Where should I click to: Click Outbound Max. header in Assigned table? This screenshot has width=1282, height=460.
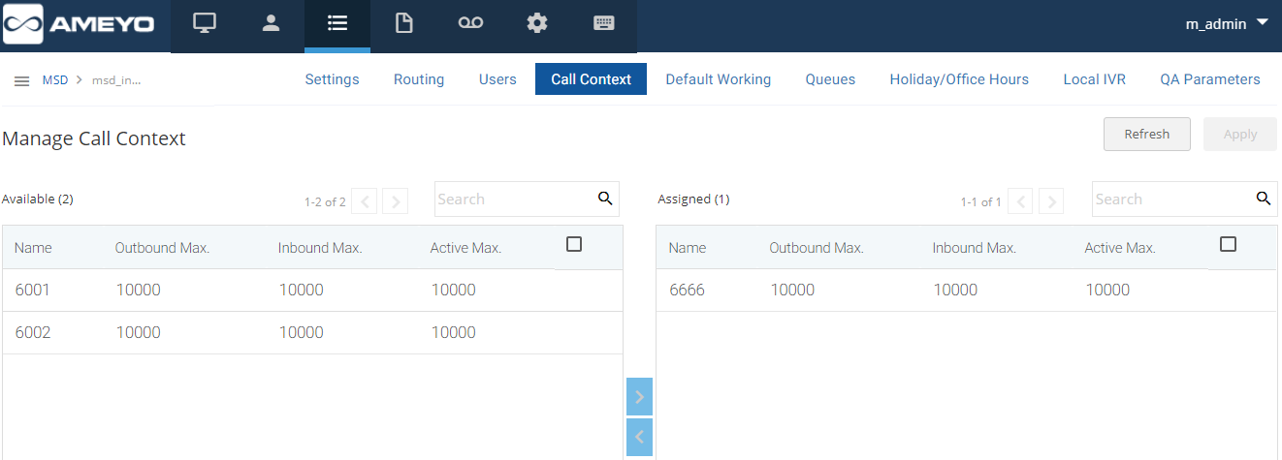[817, 248]
